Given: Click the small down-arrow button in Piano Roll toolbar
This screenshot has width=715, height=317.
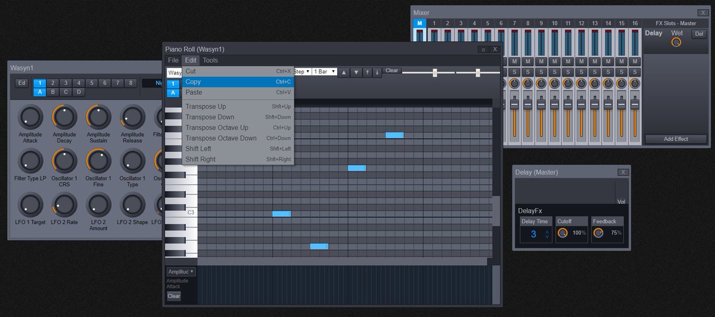Looking at the screenshot, I should (377, 72).
